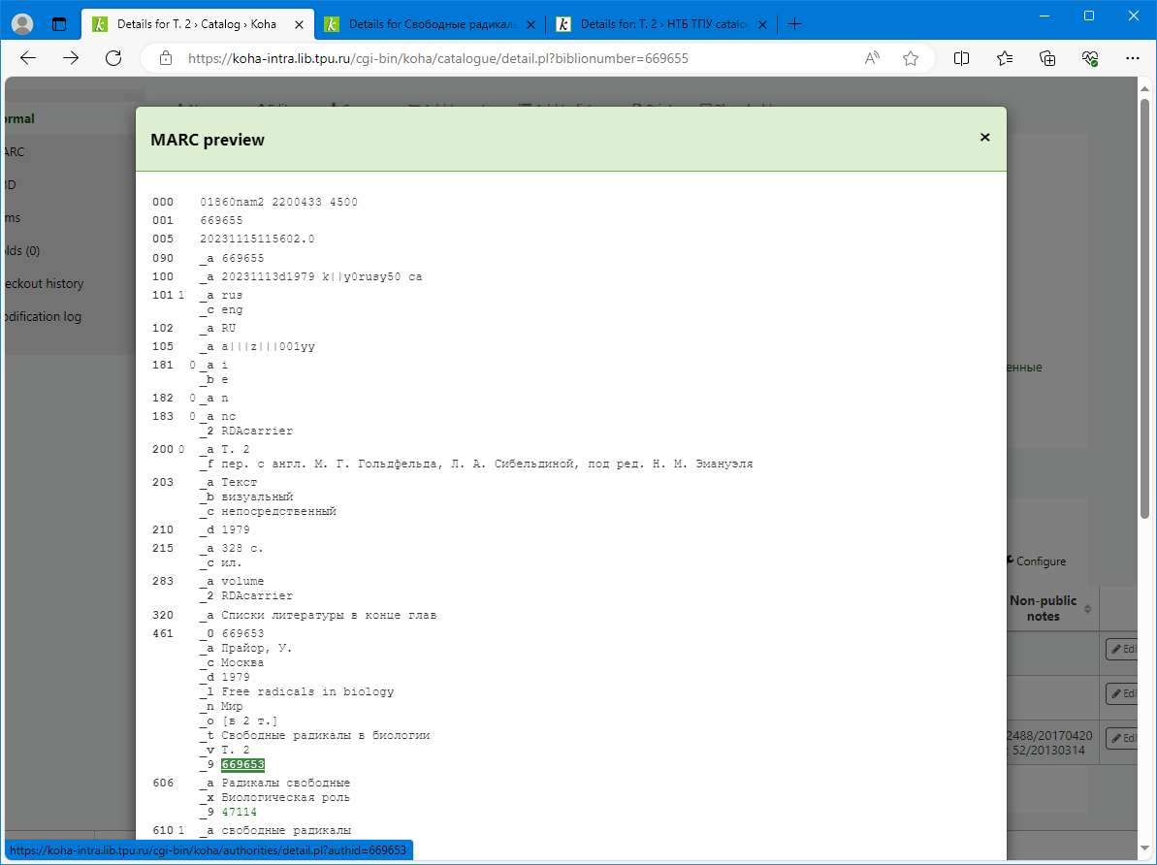Open the Read aloud icon in address bar

(x=873, y=58)
